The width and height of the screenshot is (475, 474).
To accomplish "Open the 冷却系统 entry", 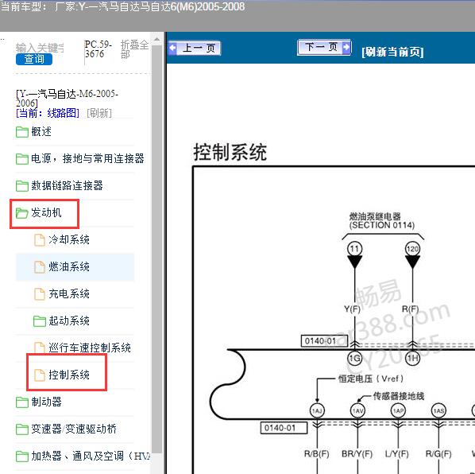I will (69, 239).
